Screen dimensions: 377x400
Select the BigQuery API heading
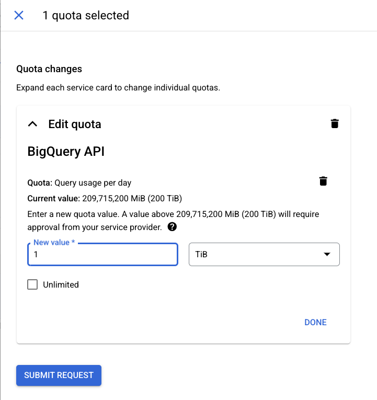click(66, 152)
